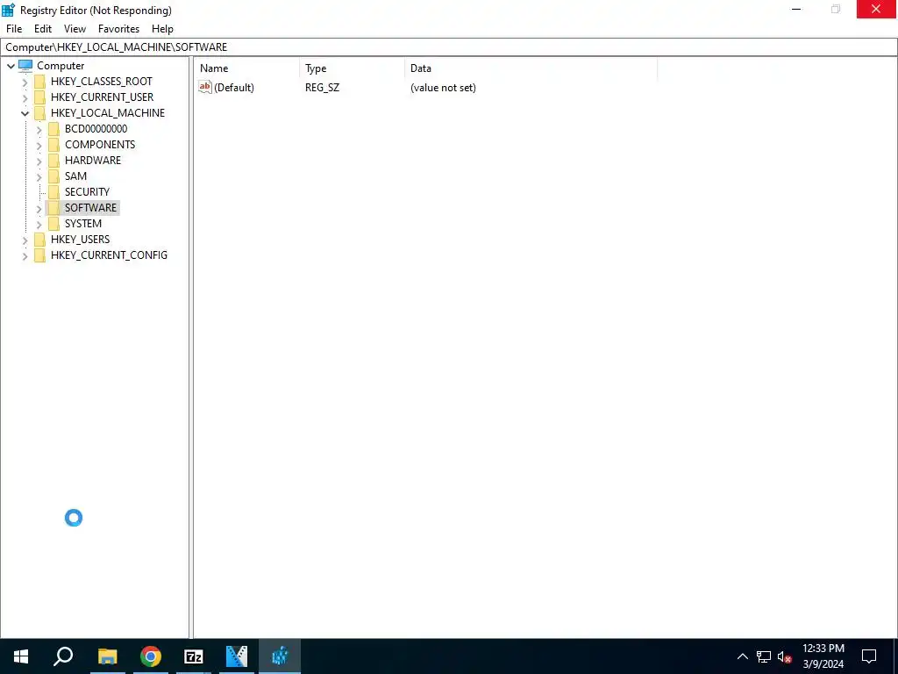
Task: Click the HKEY_LOCAL_MACHINE folder icon
Action: (39, 113)
